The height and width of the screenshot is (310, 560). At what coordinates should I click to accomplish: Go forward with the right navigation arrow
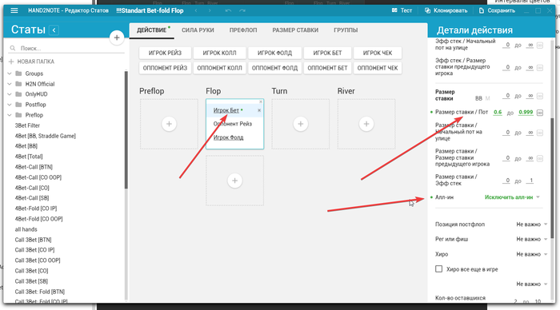pos(210,10)
